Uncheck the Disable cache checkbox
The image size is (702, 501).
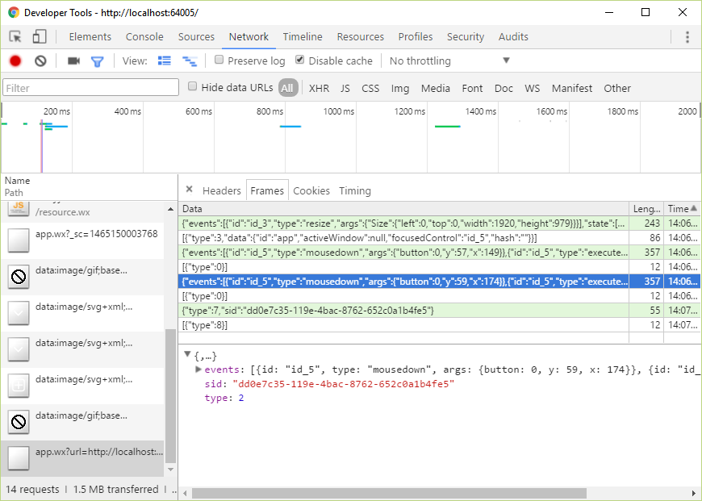pos(300,60)
